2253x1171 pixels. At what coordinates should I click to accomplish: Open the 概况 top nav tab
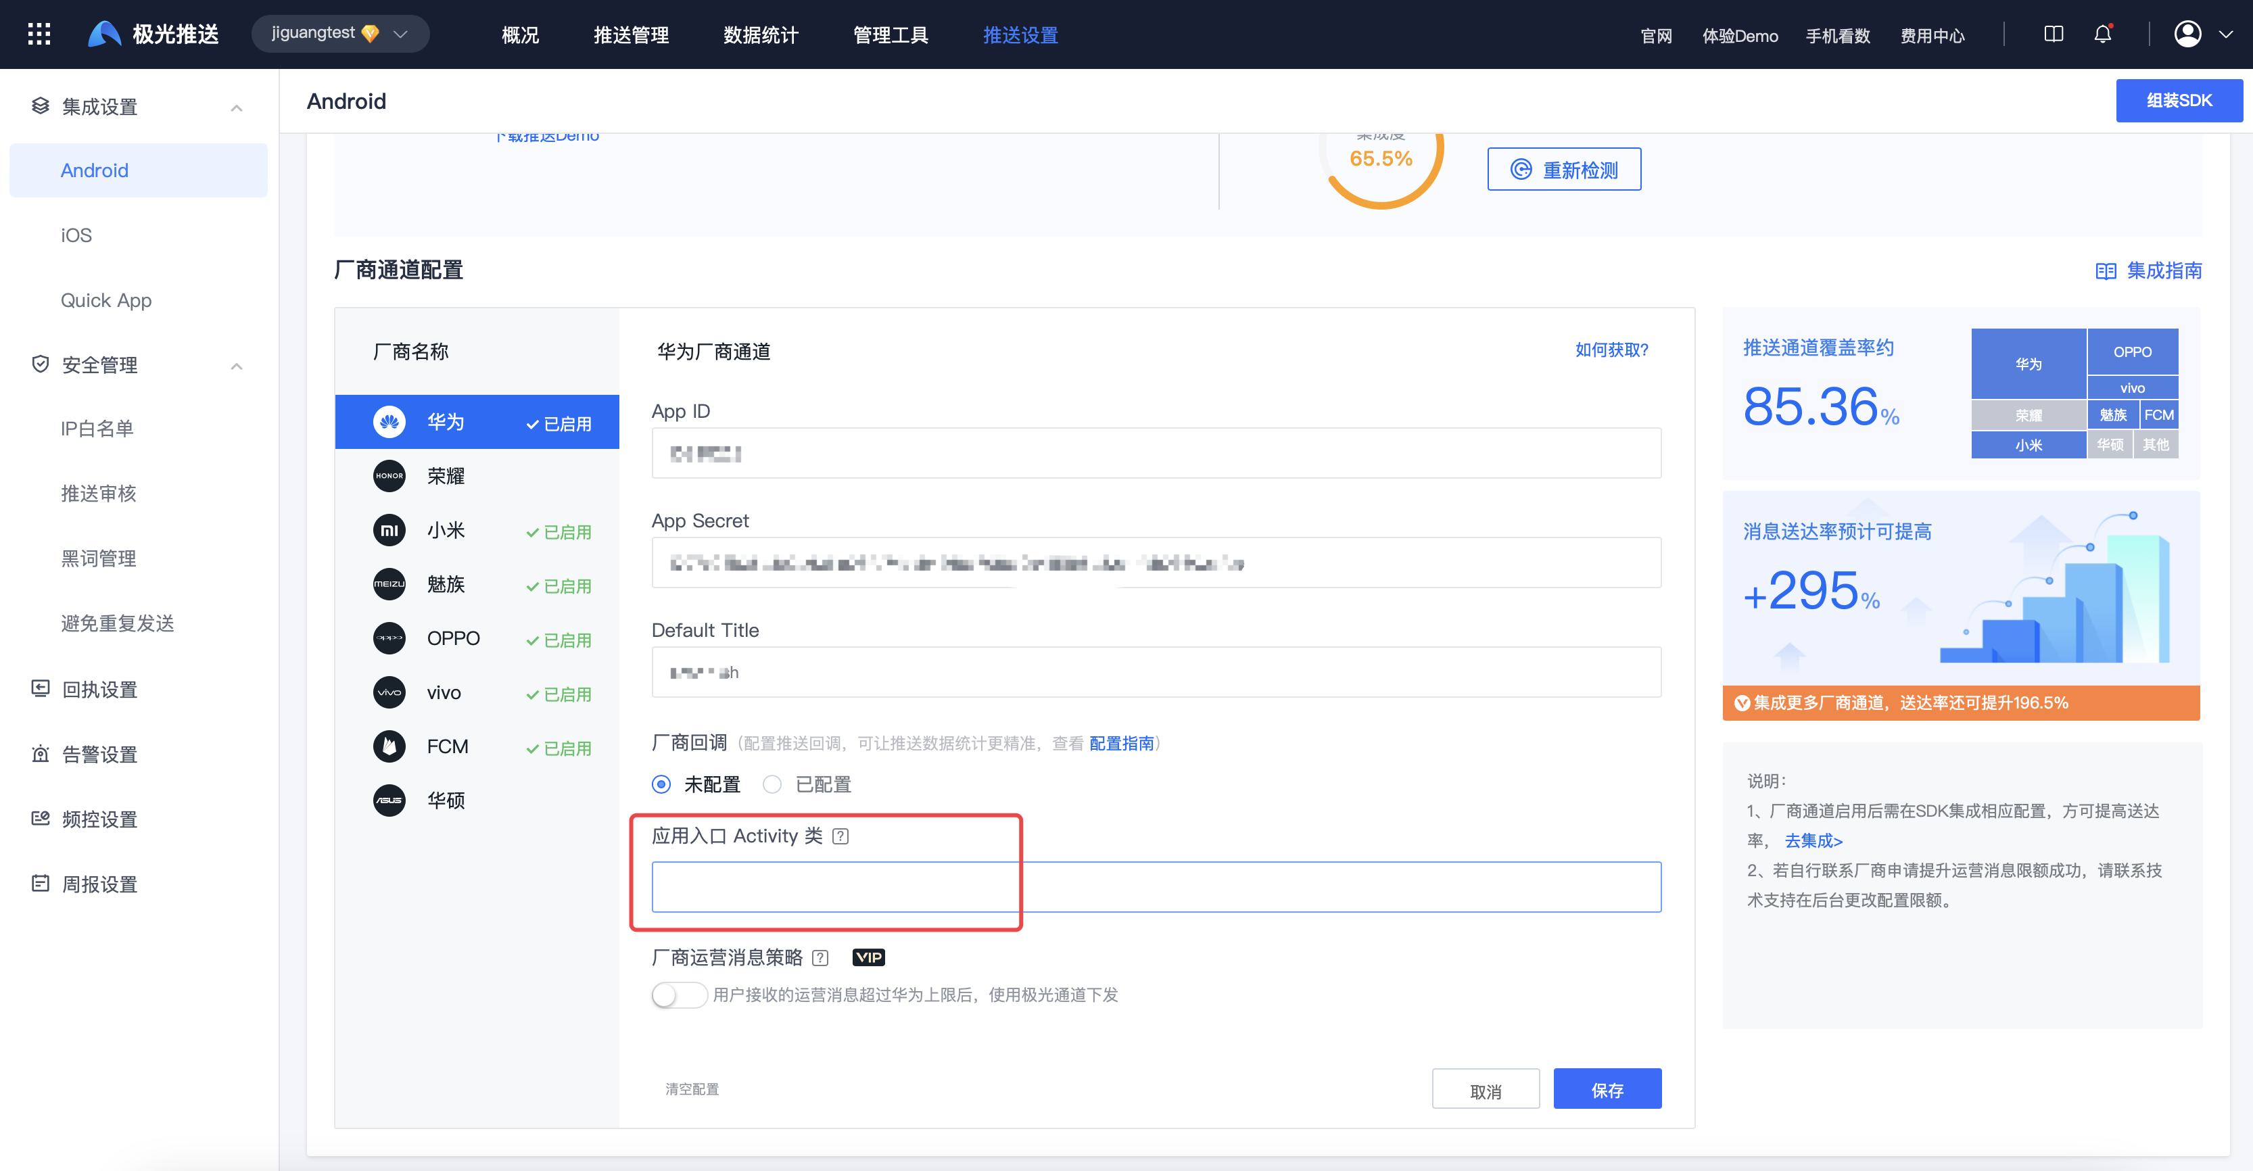click(x=521, y=35)
